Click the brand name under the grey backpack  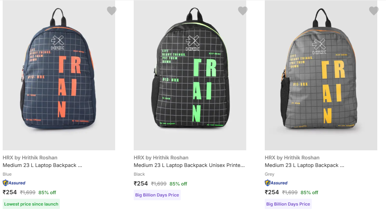point(292,157)
